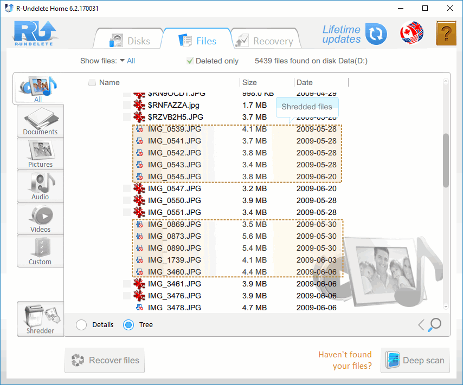Viewport: 463px width, 385px height.
Task: Click the deleted-file icon of IMG_0550.JPG
Action: [x=139, y=200]
